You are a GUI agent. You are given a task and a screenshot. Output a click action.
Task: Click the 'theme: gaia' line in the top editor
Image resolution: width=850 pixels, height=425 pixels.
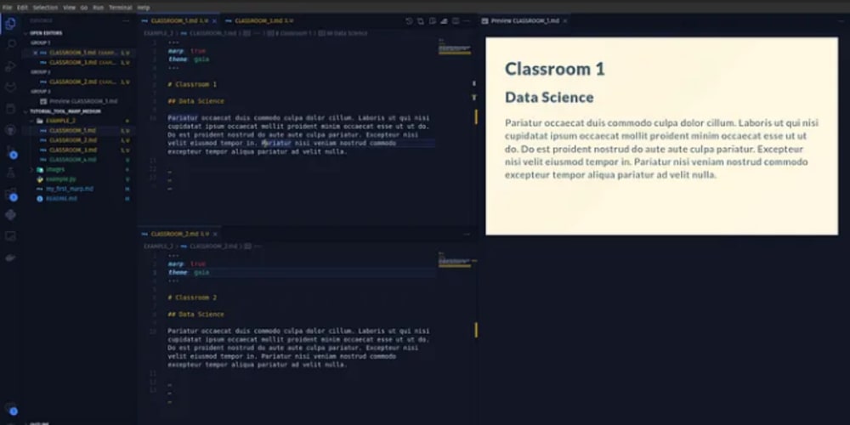[188, 59]
